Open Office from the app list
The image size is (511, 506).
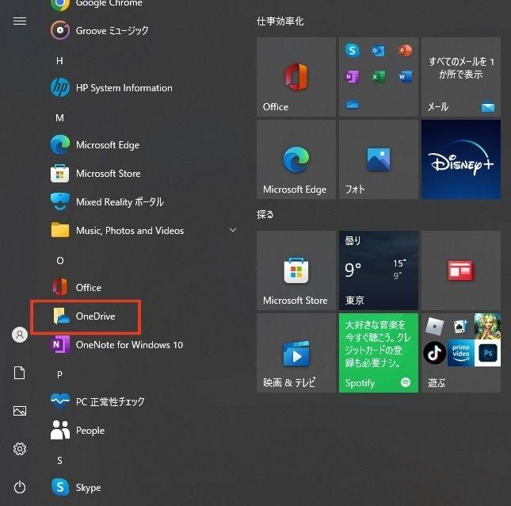point(75,288)
